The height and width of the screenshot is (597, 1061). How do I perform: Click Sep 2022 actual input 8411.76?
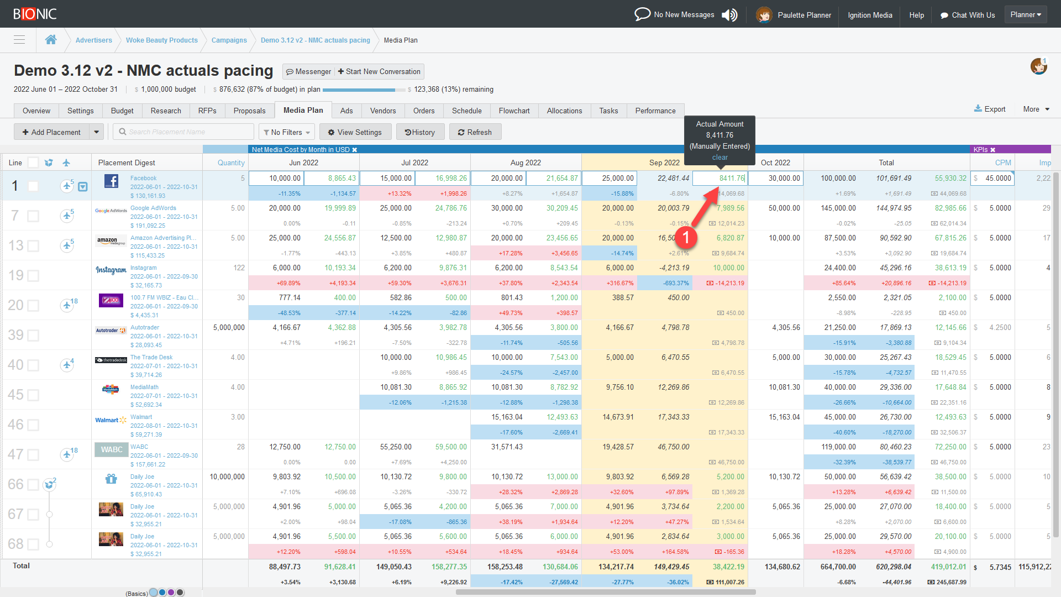(720, 179)
